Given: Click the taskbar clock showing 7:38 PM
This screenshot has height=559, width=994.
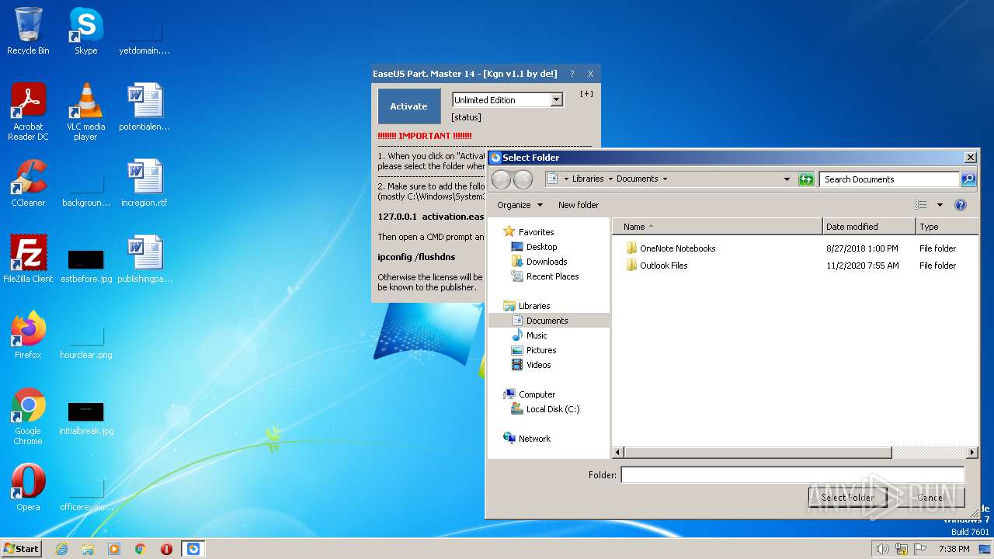Looking at the screenshot, I should click(x=954, y=549).
